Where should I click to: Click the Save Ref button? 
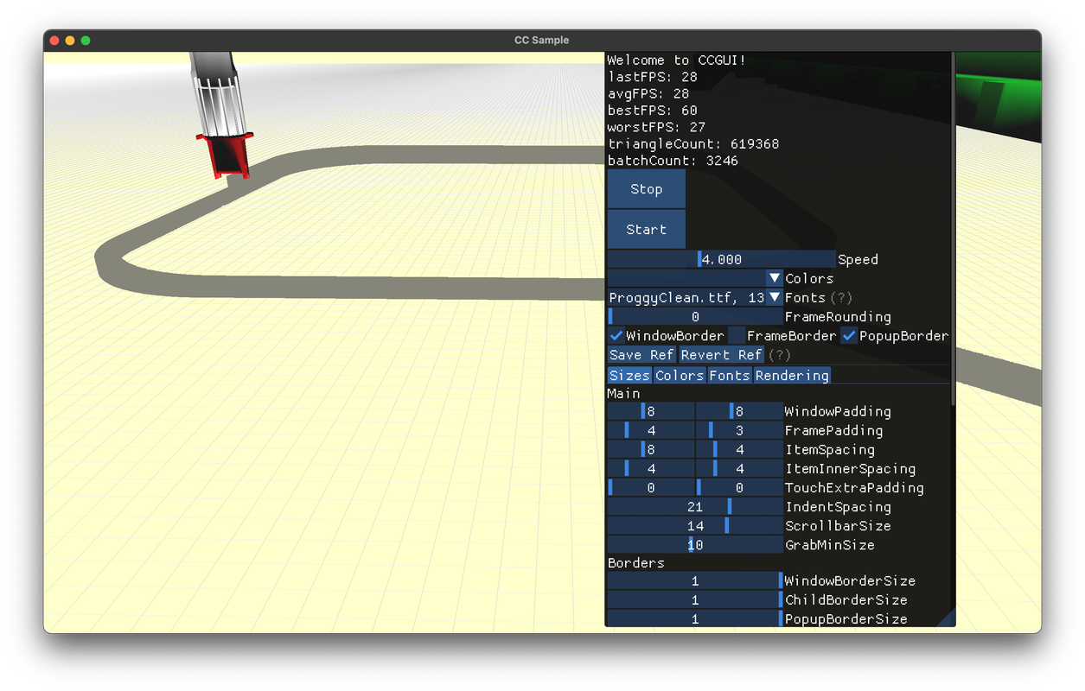click(641, 354)
